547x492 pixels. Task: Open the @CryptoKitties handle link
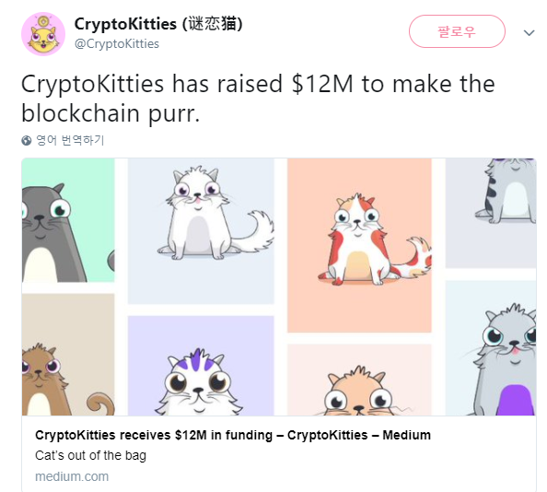tap(117, 44)
